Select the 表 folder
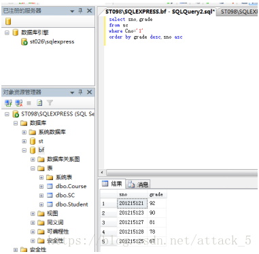Screen dimensions: 259x254 click(x=50, y=168)
